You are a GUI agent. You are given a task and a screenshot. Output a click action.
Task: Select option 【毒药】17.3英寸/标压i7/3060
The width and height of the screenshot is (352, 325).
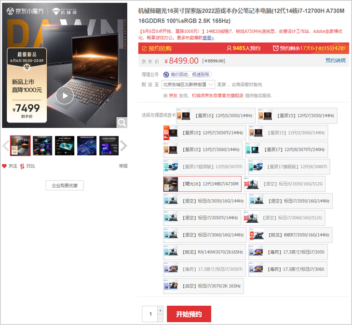(288, 269)
